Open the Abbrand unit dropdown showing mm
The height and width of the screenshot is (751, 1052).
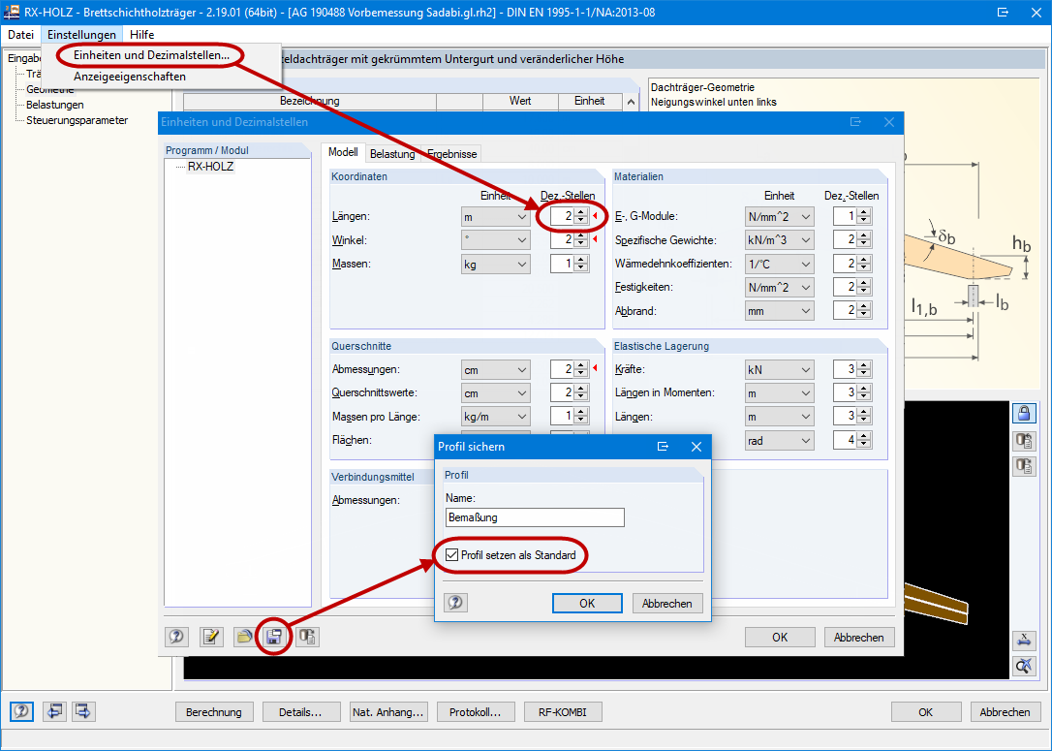[780, 311]
